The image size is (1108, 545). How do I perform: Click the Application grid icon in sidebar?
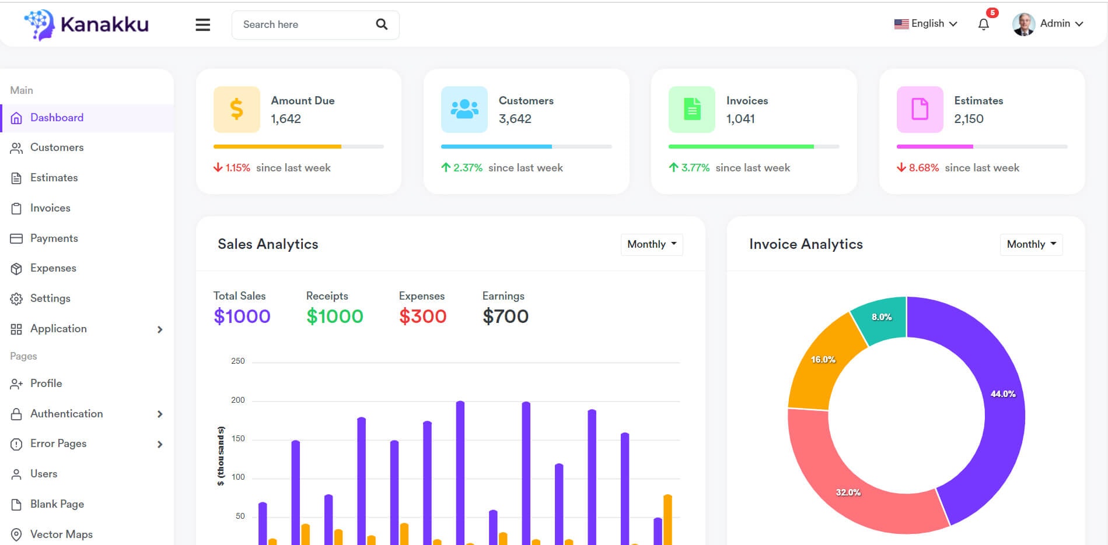tap(16, 329)
